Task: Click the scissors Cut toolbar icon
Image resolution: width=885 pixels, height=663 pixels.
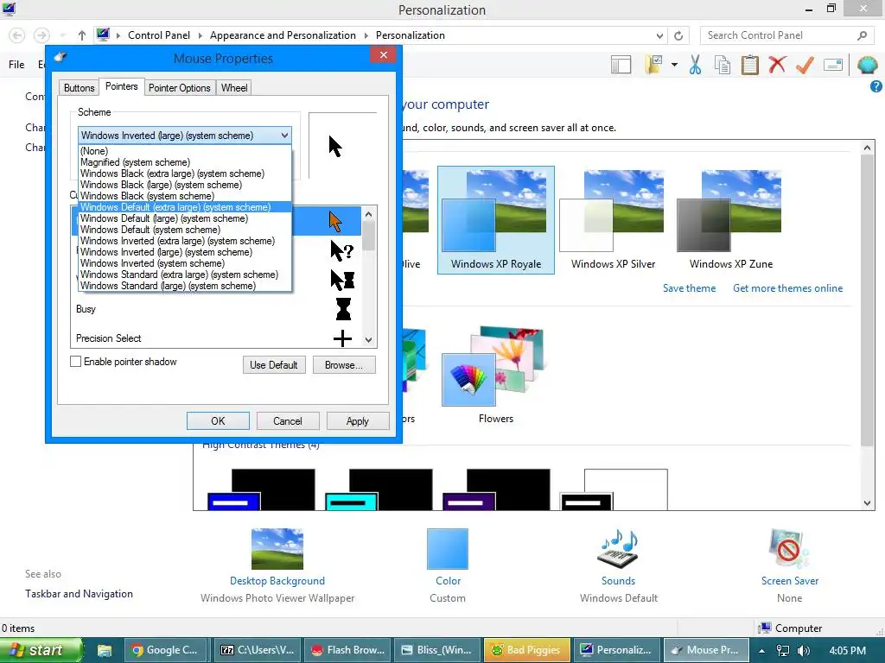Action: click(695, 65)
